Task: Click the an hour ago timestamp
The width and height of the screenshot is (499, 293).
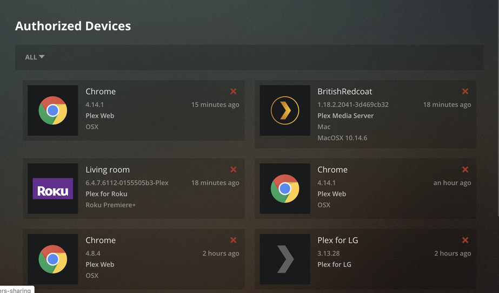Action: 452,183
